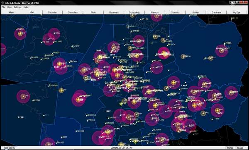Open the Help menu
The image size is (249, 150).
[x=26, y=7]
